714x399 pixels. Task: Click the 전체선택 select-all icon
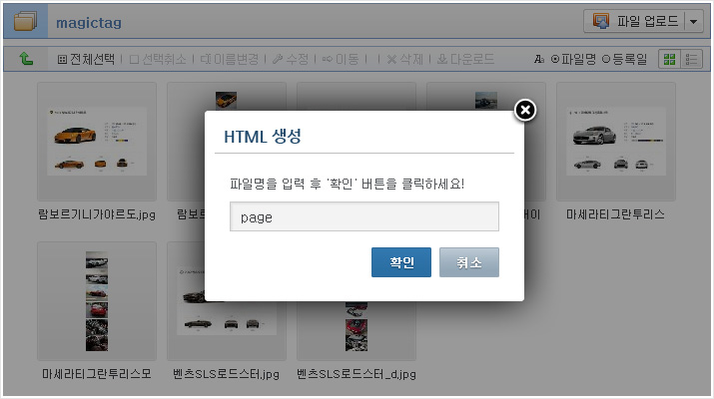[62, 59]
